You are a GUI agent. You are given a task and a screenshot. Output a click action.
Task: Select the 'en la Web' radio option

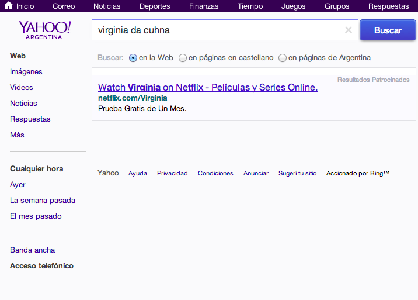[133, 58]
